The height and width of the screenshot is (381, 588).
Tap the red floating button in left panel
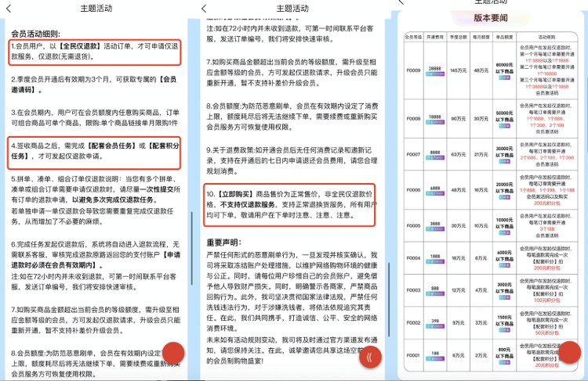[172, 354]
